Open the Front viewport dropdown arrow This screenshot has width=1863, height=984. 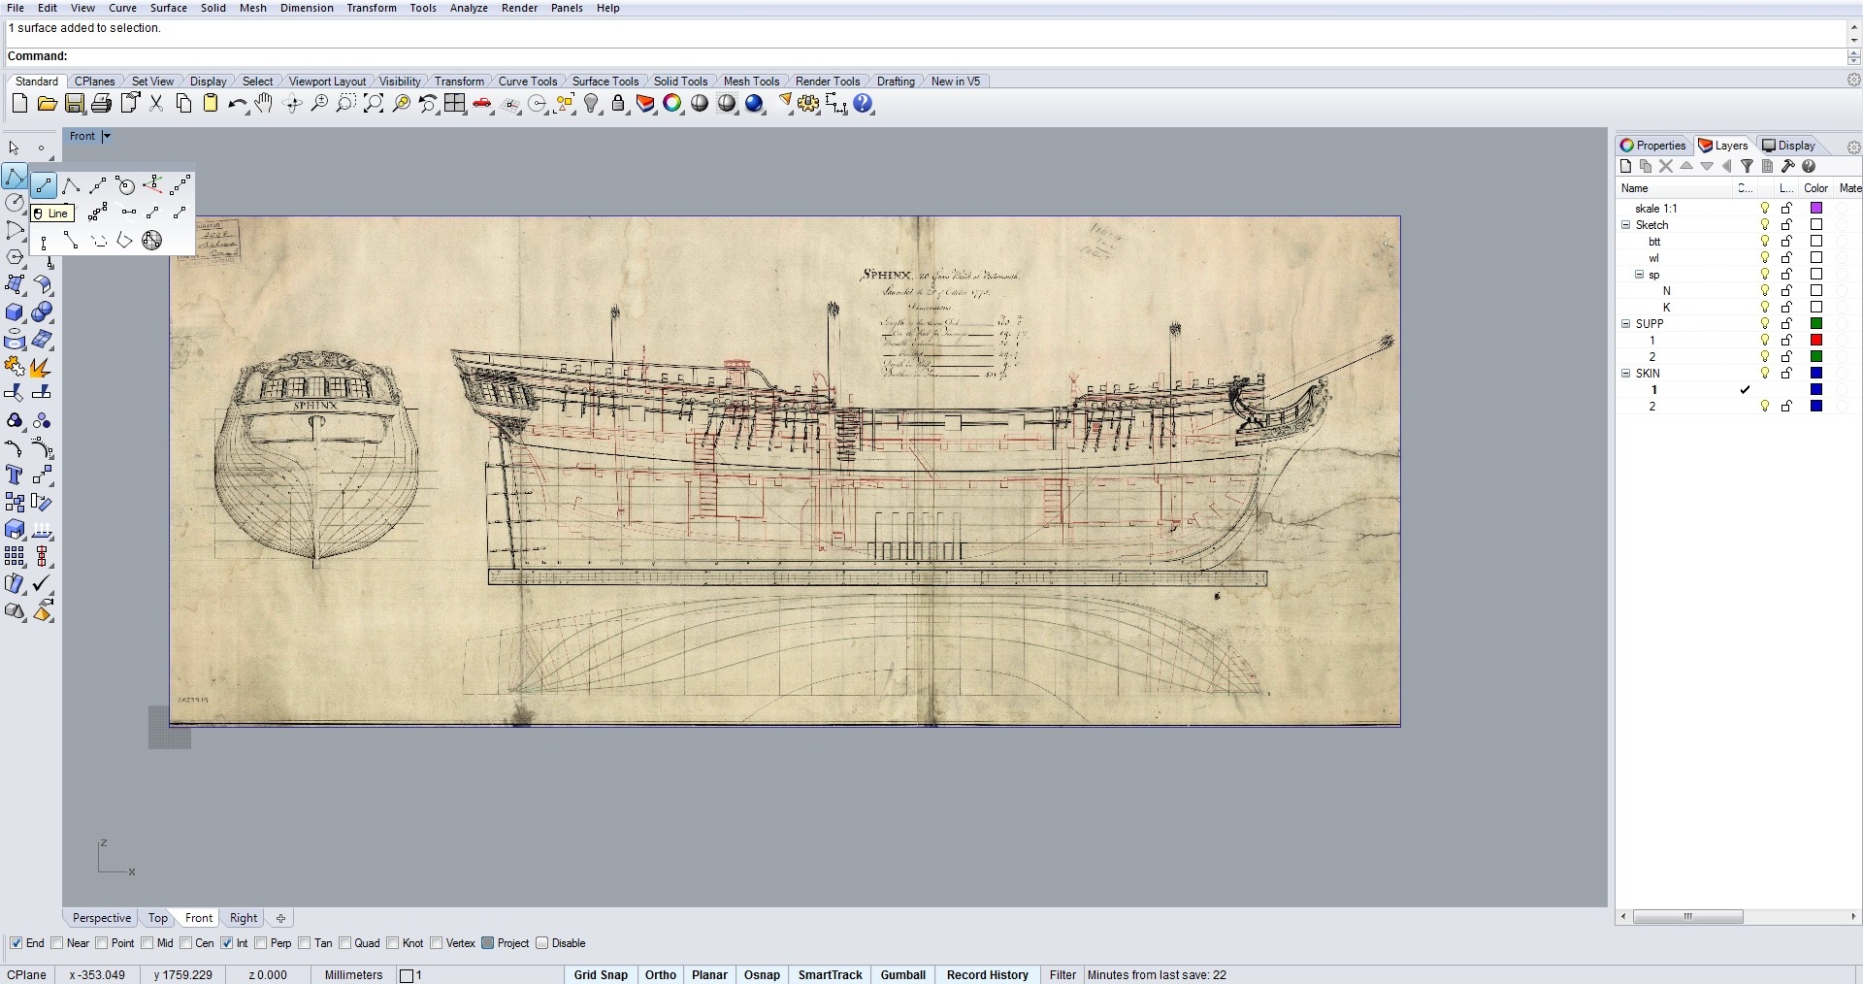107,137
